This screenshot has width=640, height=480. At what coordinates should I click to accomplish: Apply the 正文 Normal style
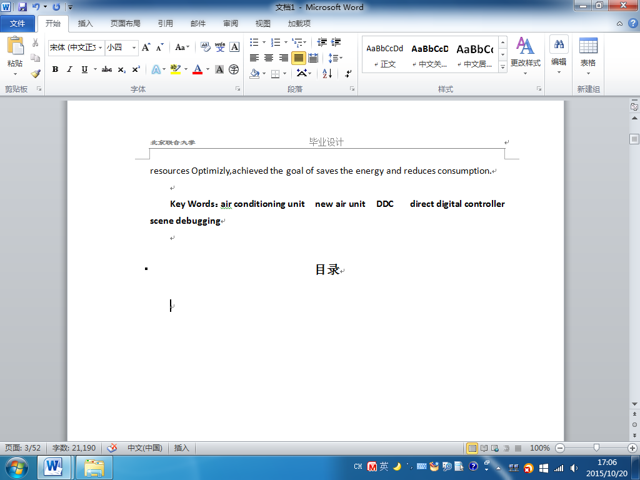click(x=384, y=55)
